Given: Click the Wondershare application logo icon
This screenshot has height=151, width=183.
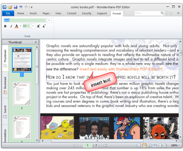Looking at the screenshot, I should point(5,7).
